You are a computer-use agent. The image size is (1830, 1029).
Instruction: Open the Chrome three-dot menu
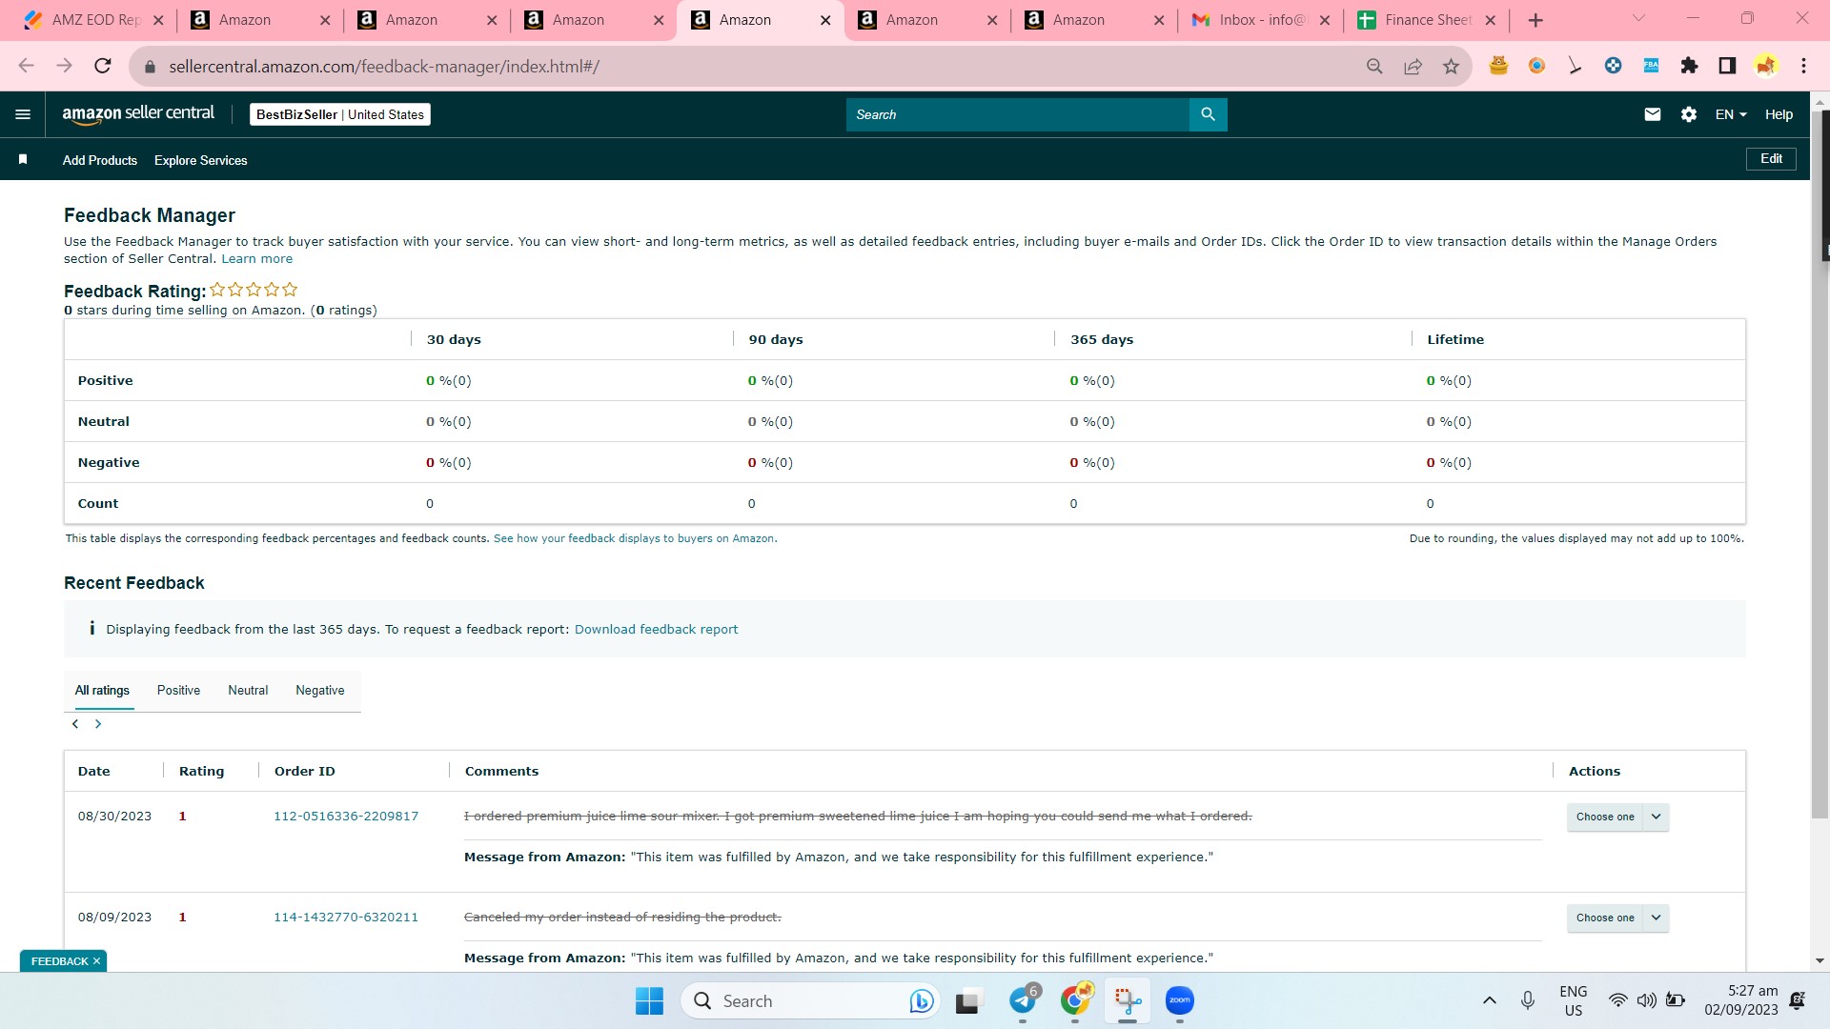point(1803,66)
